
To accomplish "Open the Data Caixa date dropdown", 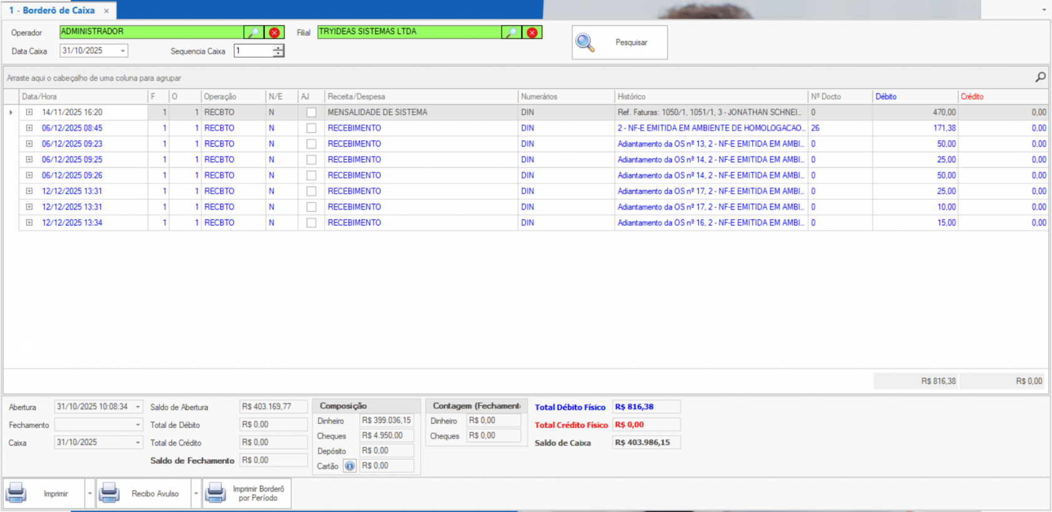I will click(123, 51).
